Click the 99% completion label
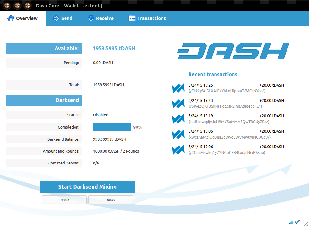The height and width of the screenshot is (227, 309). [137, 127]
